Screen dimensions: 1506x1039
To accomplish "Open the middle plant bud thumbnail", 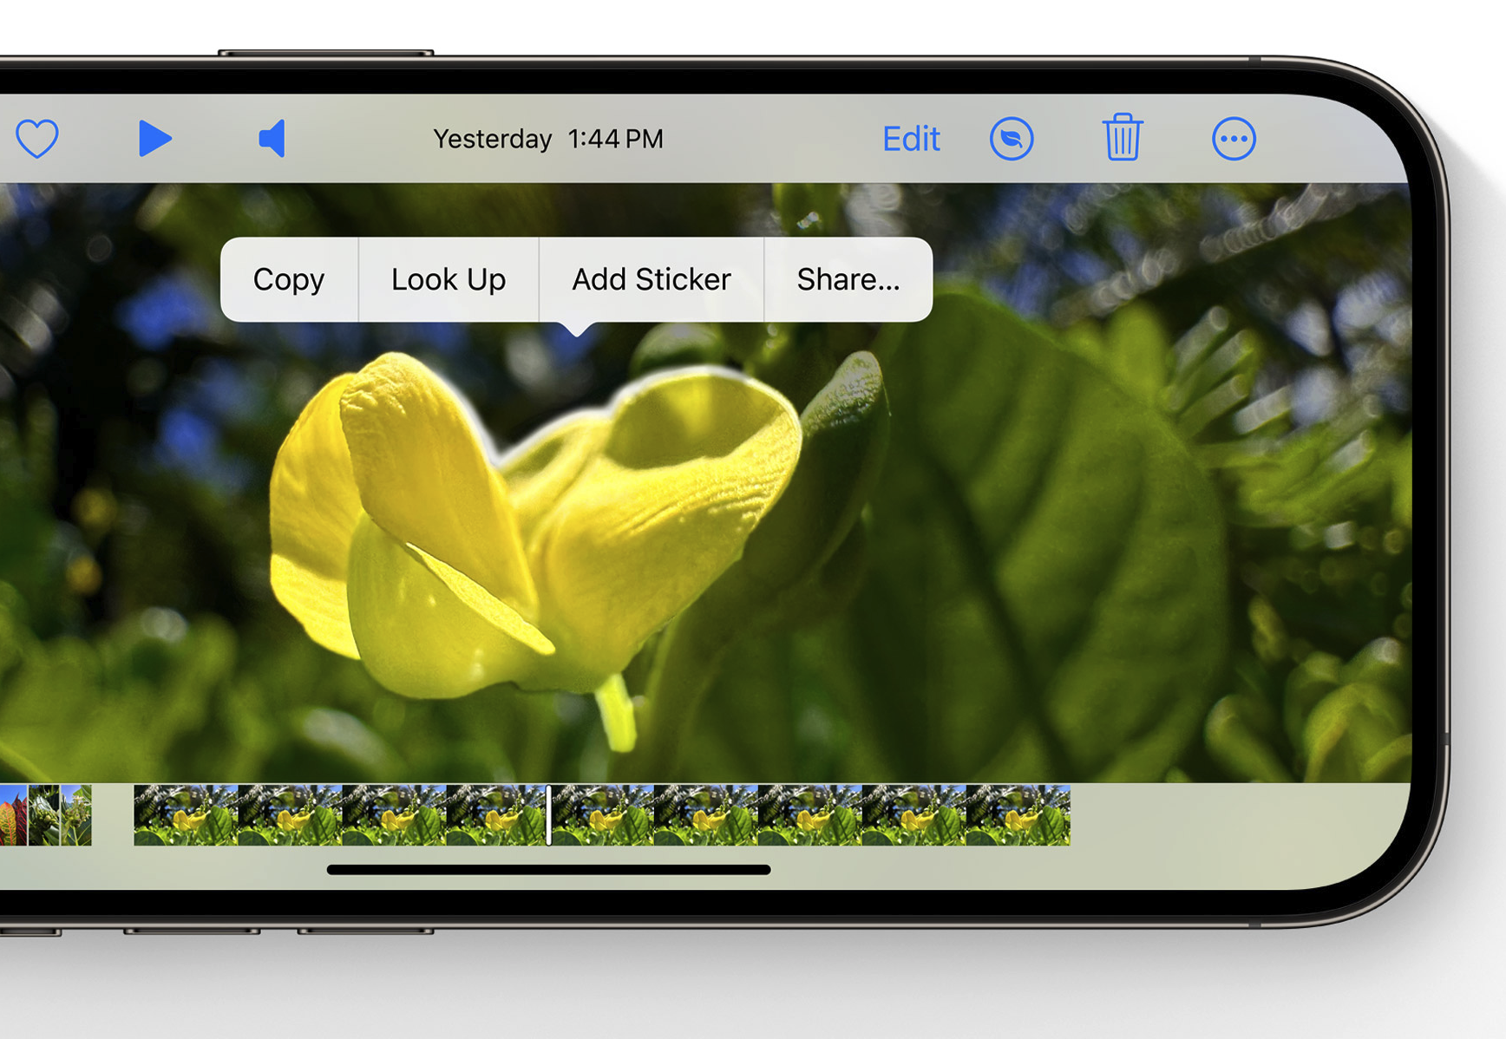I will pyautogui.click(x=44, y=815).
